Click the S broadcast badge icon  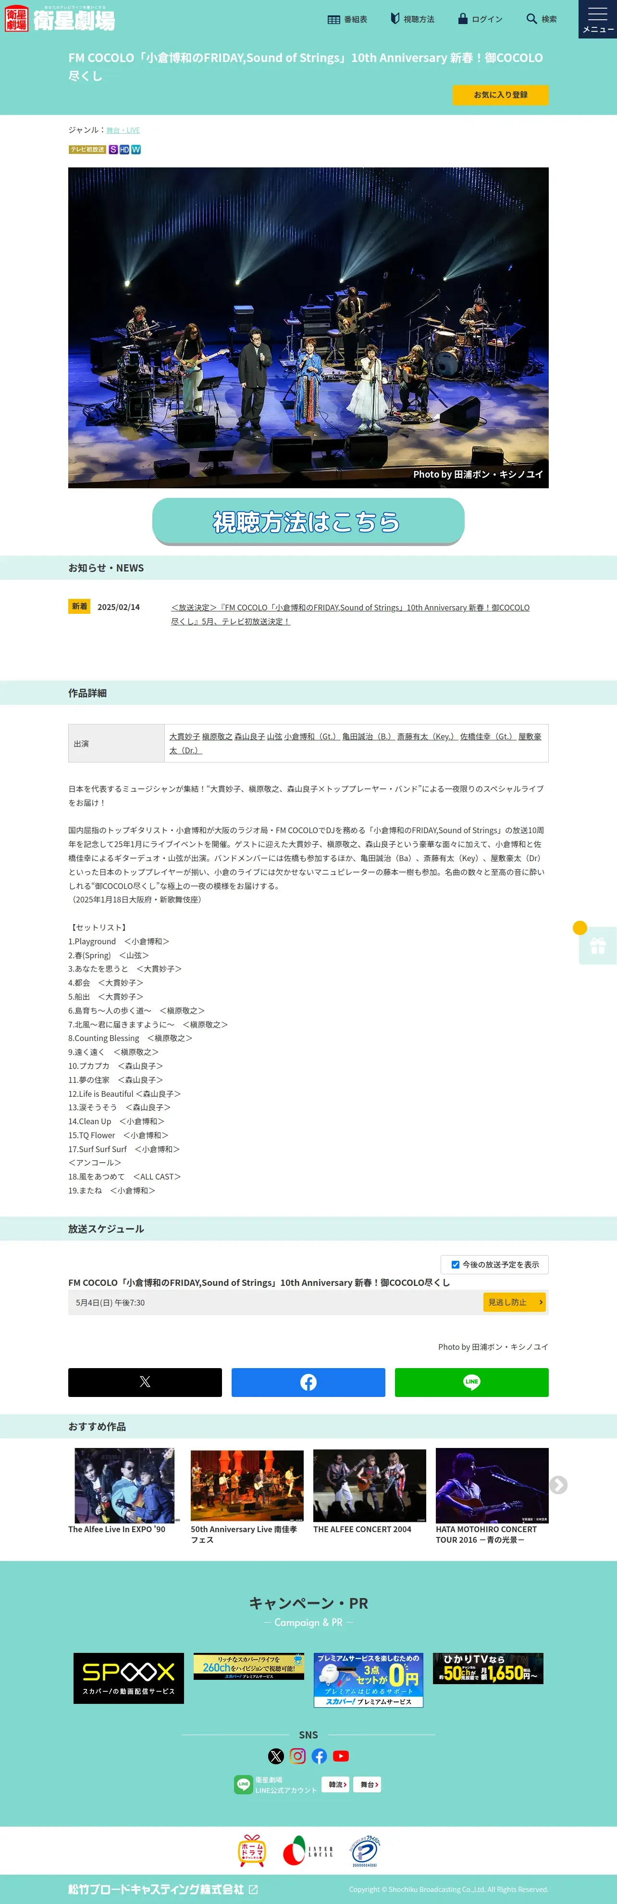(x=113, y=149)
